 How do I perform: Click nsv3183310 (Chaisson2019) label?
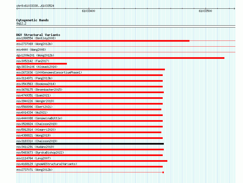pyautogui.click(x=37, y=141)
